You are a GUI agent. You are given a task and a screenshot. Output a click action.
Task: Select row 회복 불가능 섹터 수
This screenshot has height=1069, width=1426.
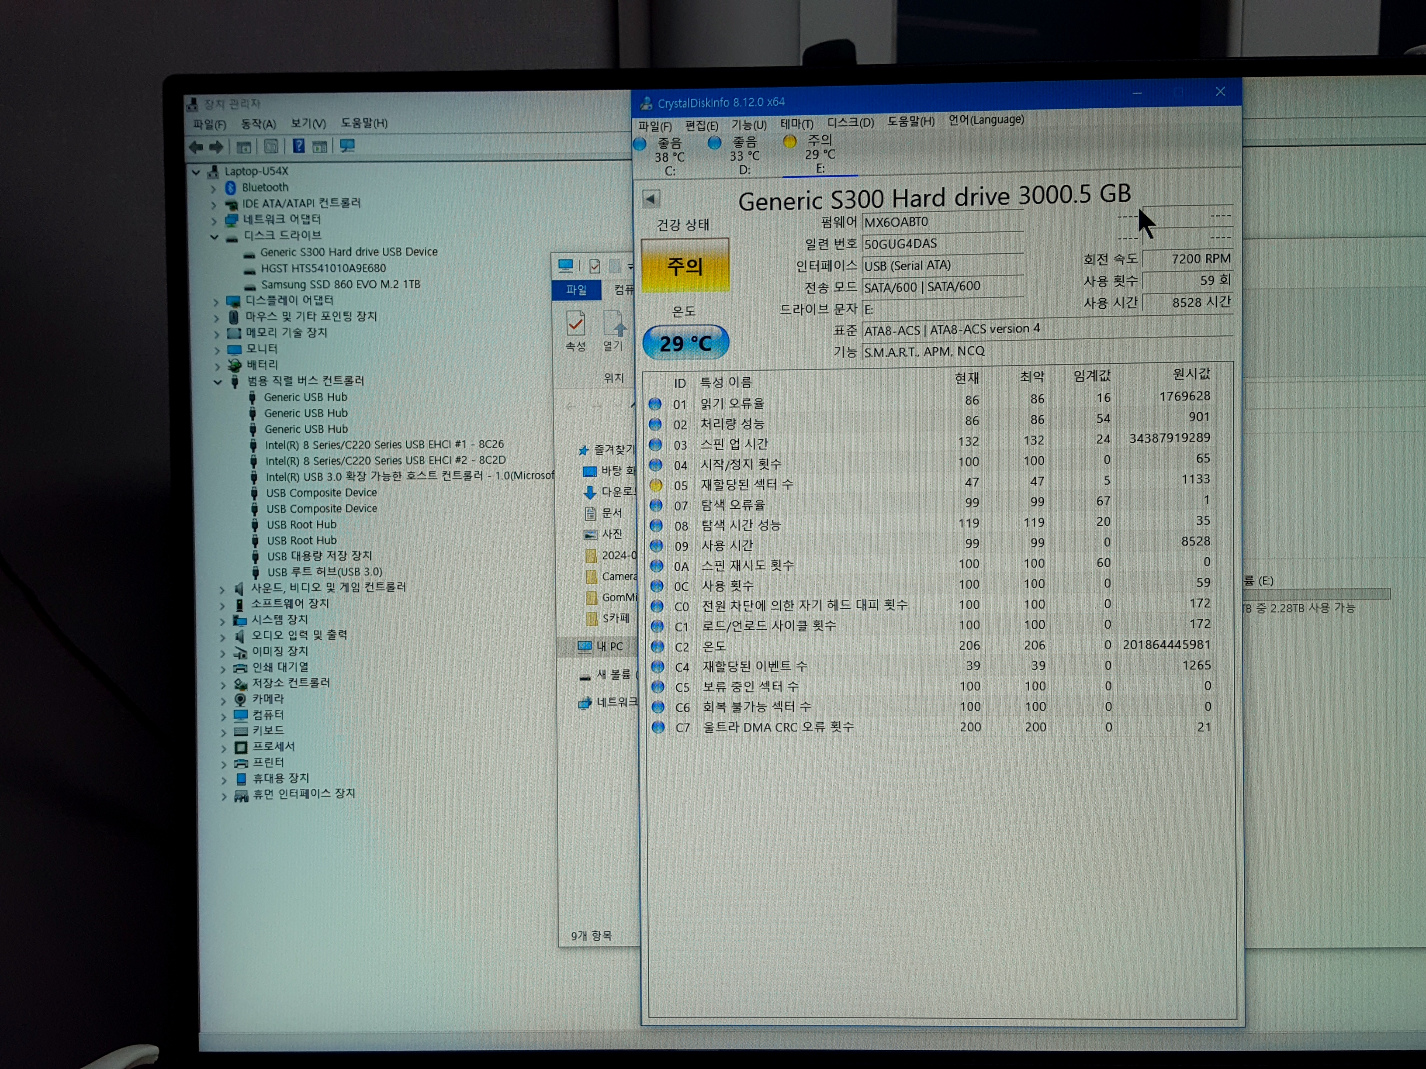[x=931, y=706]
